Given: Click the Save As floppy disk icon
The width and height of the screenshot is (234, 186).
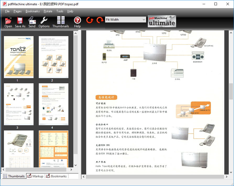Looking at the screenshot, I should (x=20, y=22).
